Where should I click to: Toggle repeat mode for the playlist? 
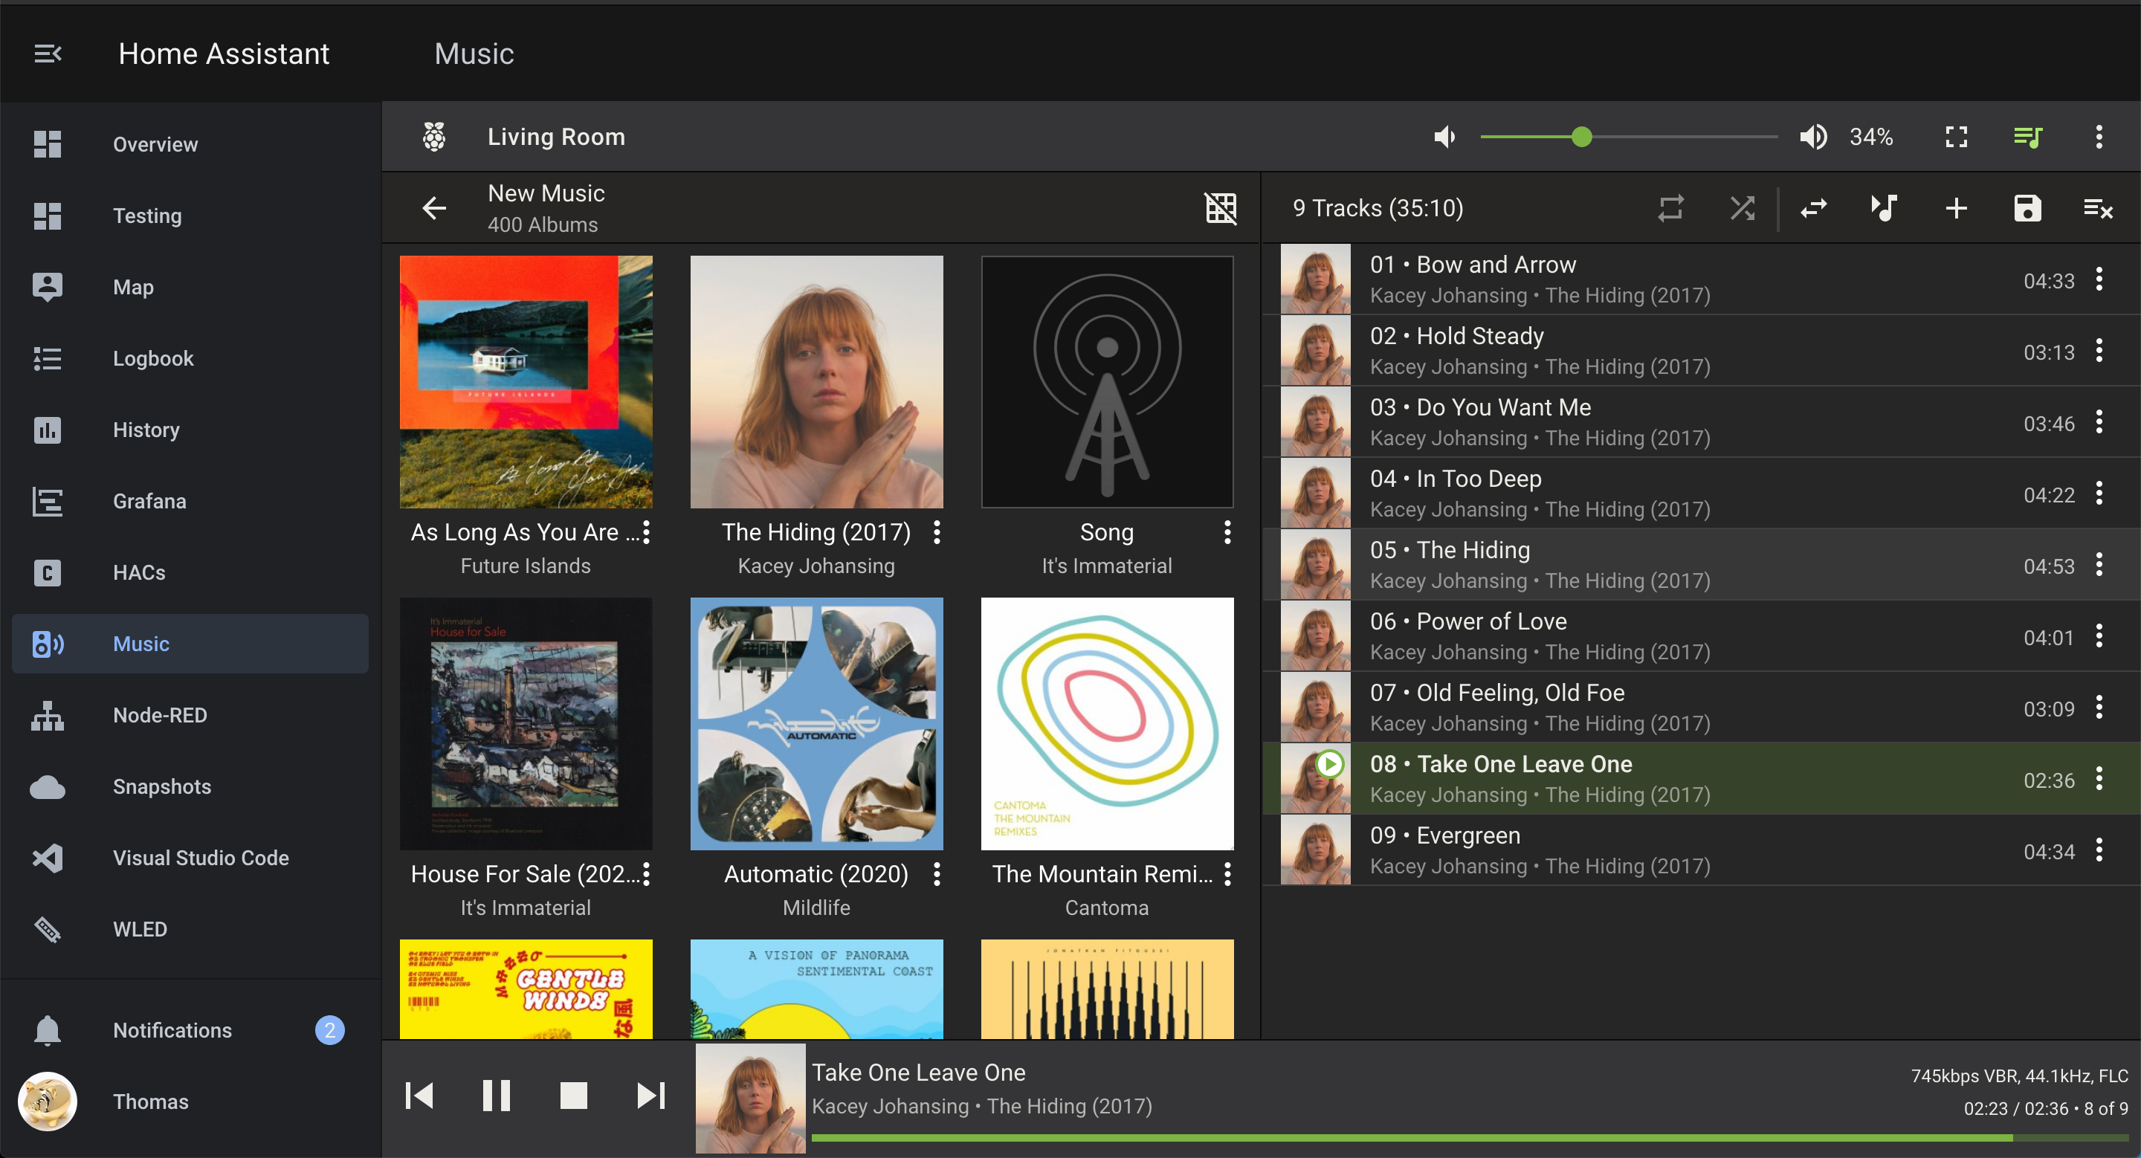[1670, 207]
